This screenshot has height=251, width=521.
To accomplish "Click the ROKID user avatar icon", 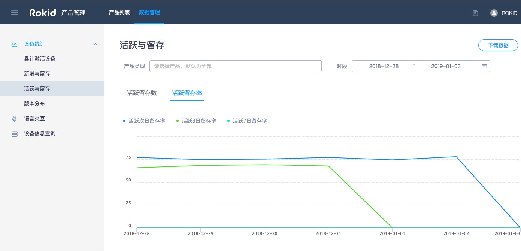I will (x=494, y=13).
